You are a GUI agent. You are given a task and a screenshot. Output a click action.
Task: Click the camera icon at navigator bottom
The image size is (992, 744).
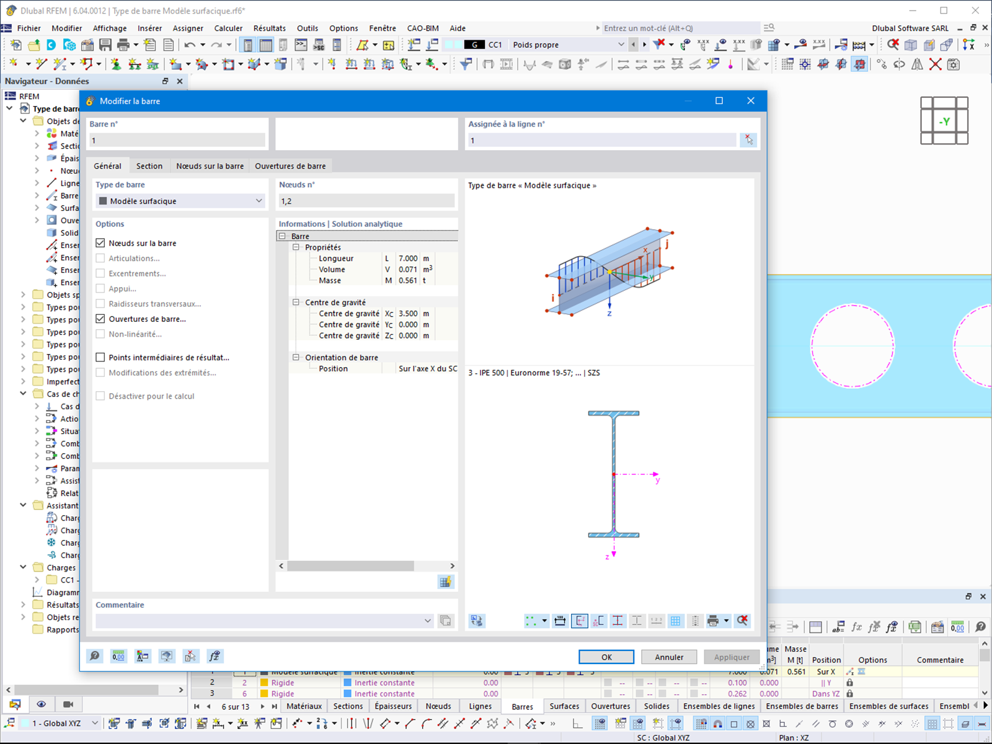(x=68, y=704)
